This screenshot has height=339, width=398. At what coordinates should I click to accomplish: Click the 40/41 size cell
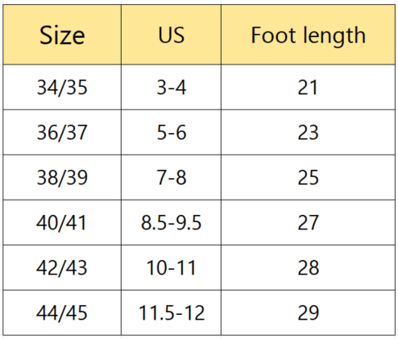pos(62,222)
